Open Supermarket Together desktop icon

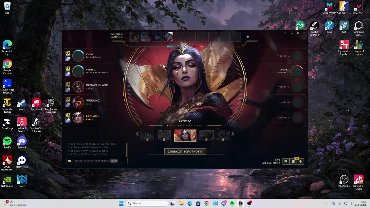(x=344, y=48)
